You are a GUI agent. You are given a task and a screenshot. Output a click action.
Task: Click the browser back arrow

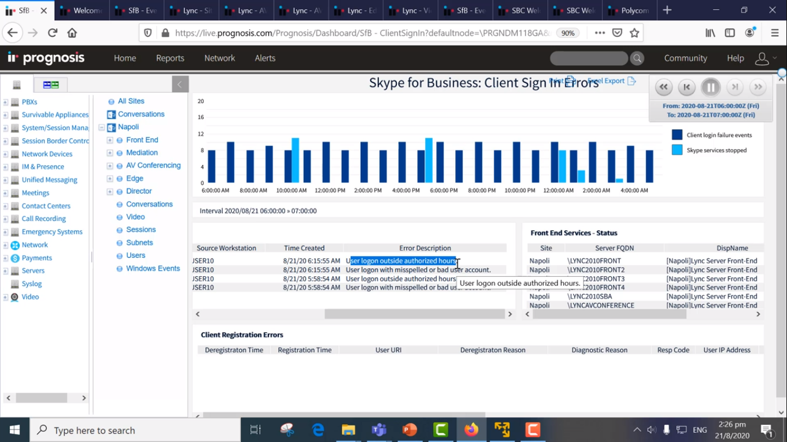[x=13, y=33]
